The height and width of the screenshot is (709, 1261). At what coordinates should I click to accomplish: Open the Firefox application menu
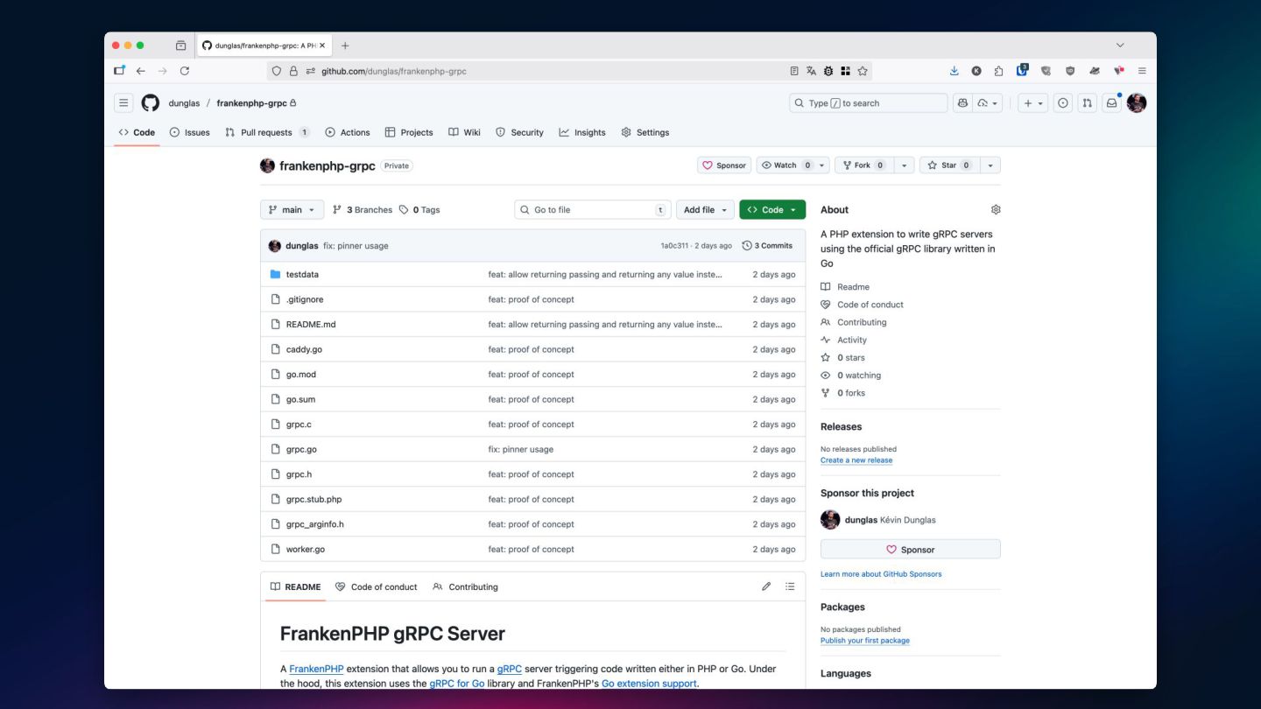[x=1142, y=71]
